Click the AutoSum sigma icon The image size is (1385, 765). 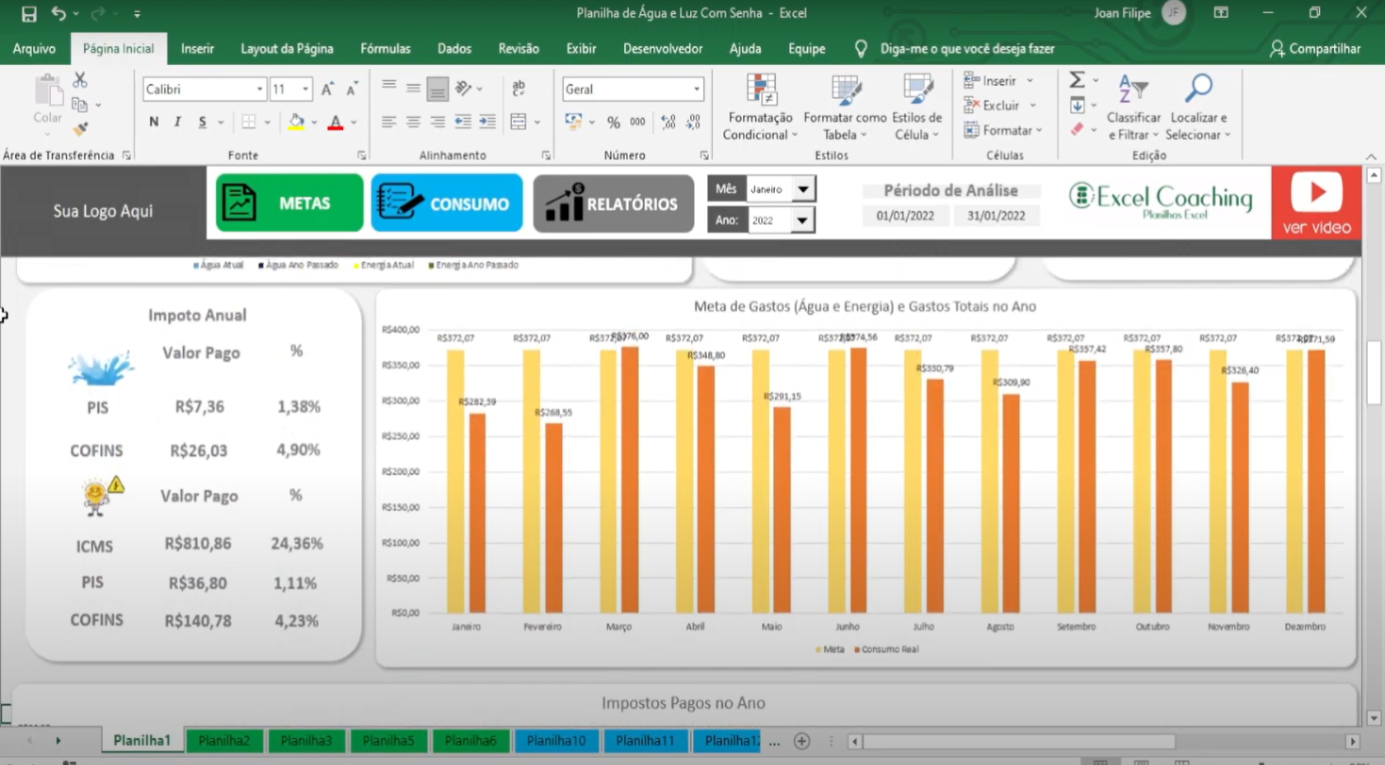click(1077, 80)
